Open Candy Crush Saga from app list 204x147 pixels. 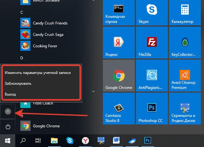[x=42, y=34]
